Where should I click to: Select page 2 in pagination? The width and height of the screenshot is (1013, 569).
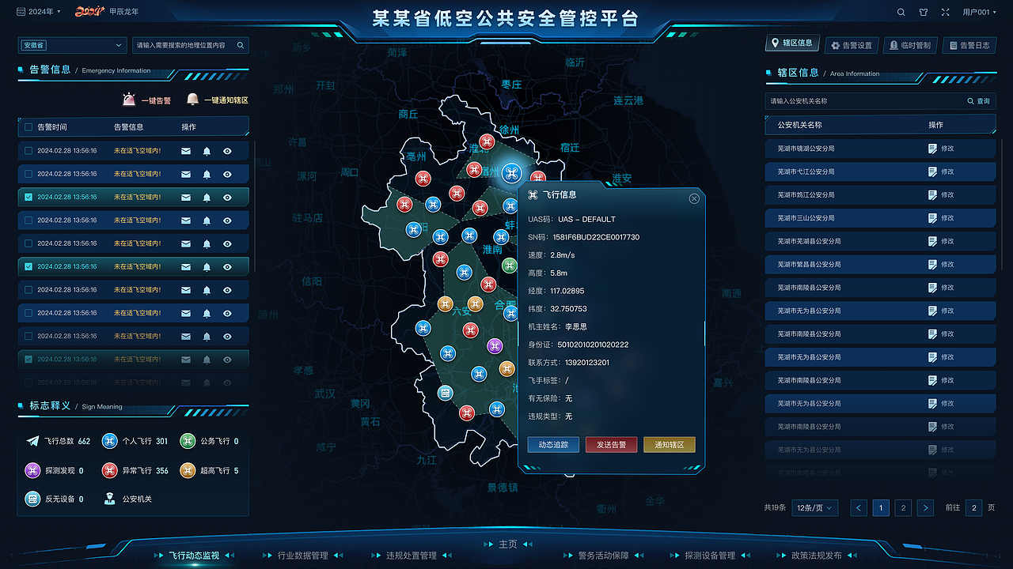tap(903, 508)
